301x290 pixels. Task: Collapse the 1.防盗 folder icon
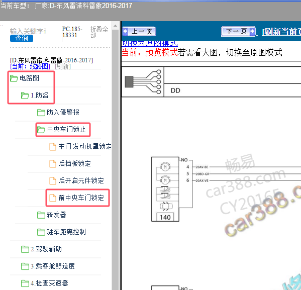(x=25, y=95)
